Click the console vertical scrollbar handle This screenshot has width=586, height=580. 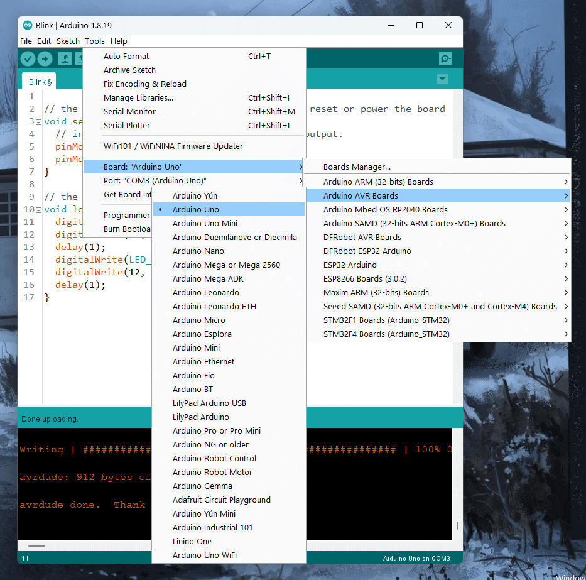pyautogui.click(x=458, y=525)
